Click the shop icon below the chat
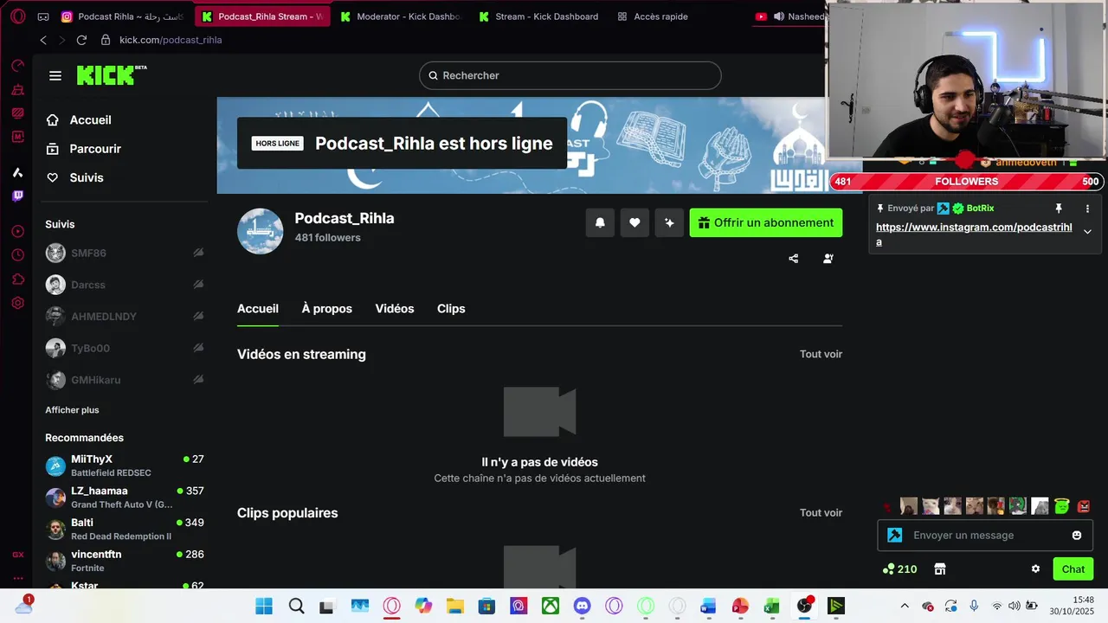This screenshot has width=1108, height=623. point(940,569)
